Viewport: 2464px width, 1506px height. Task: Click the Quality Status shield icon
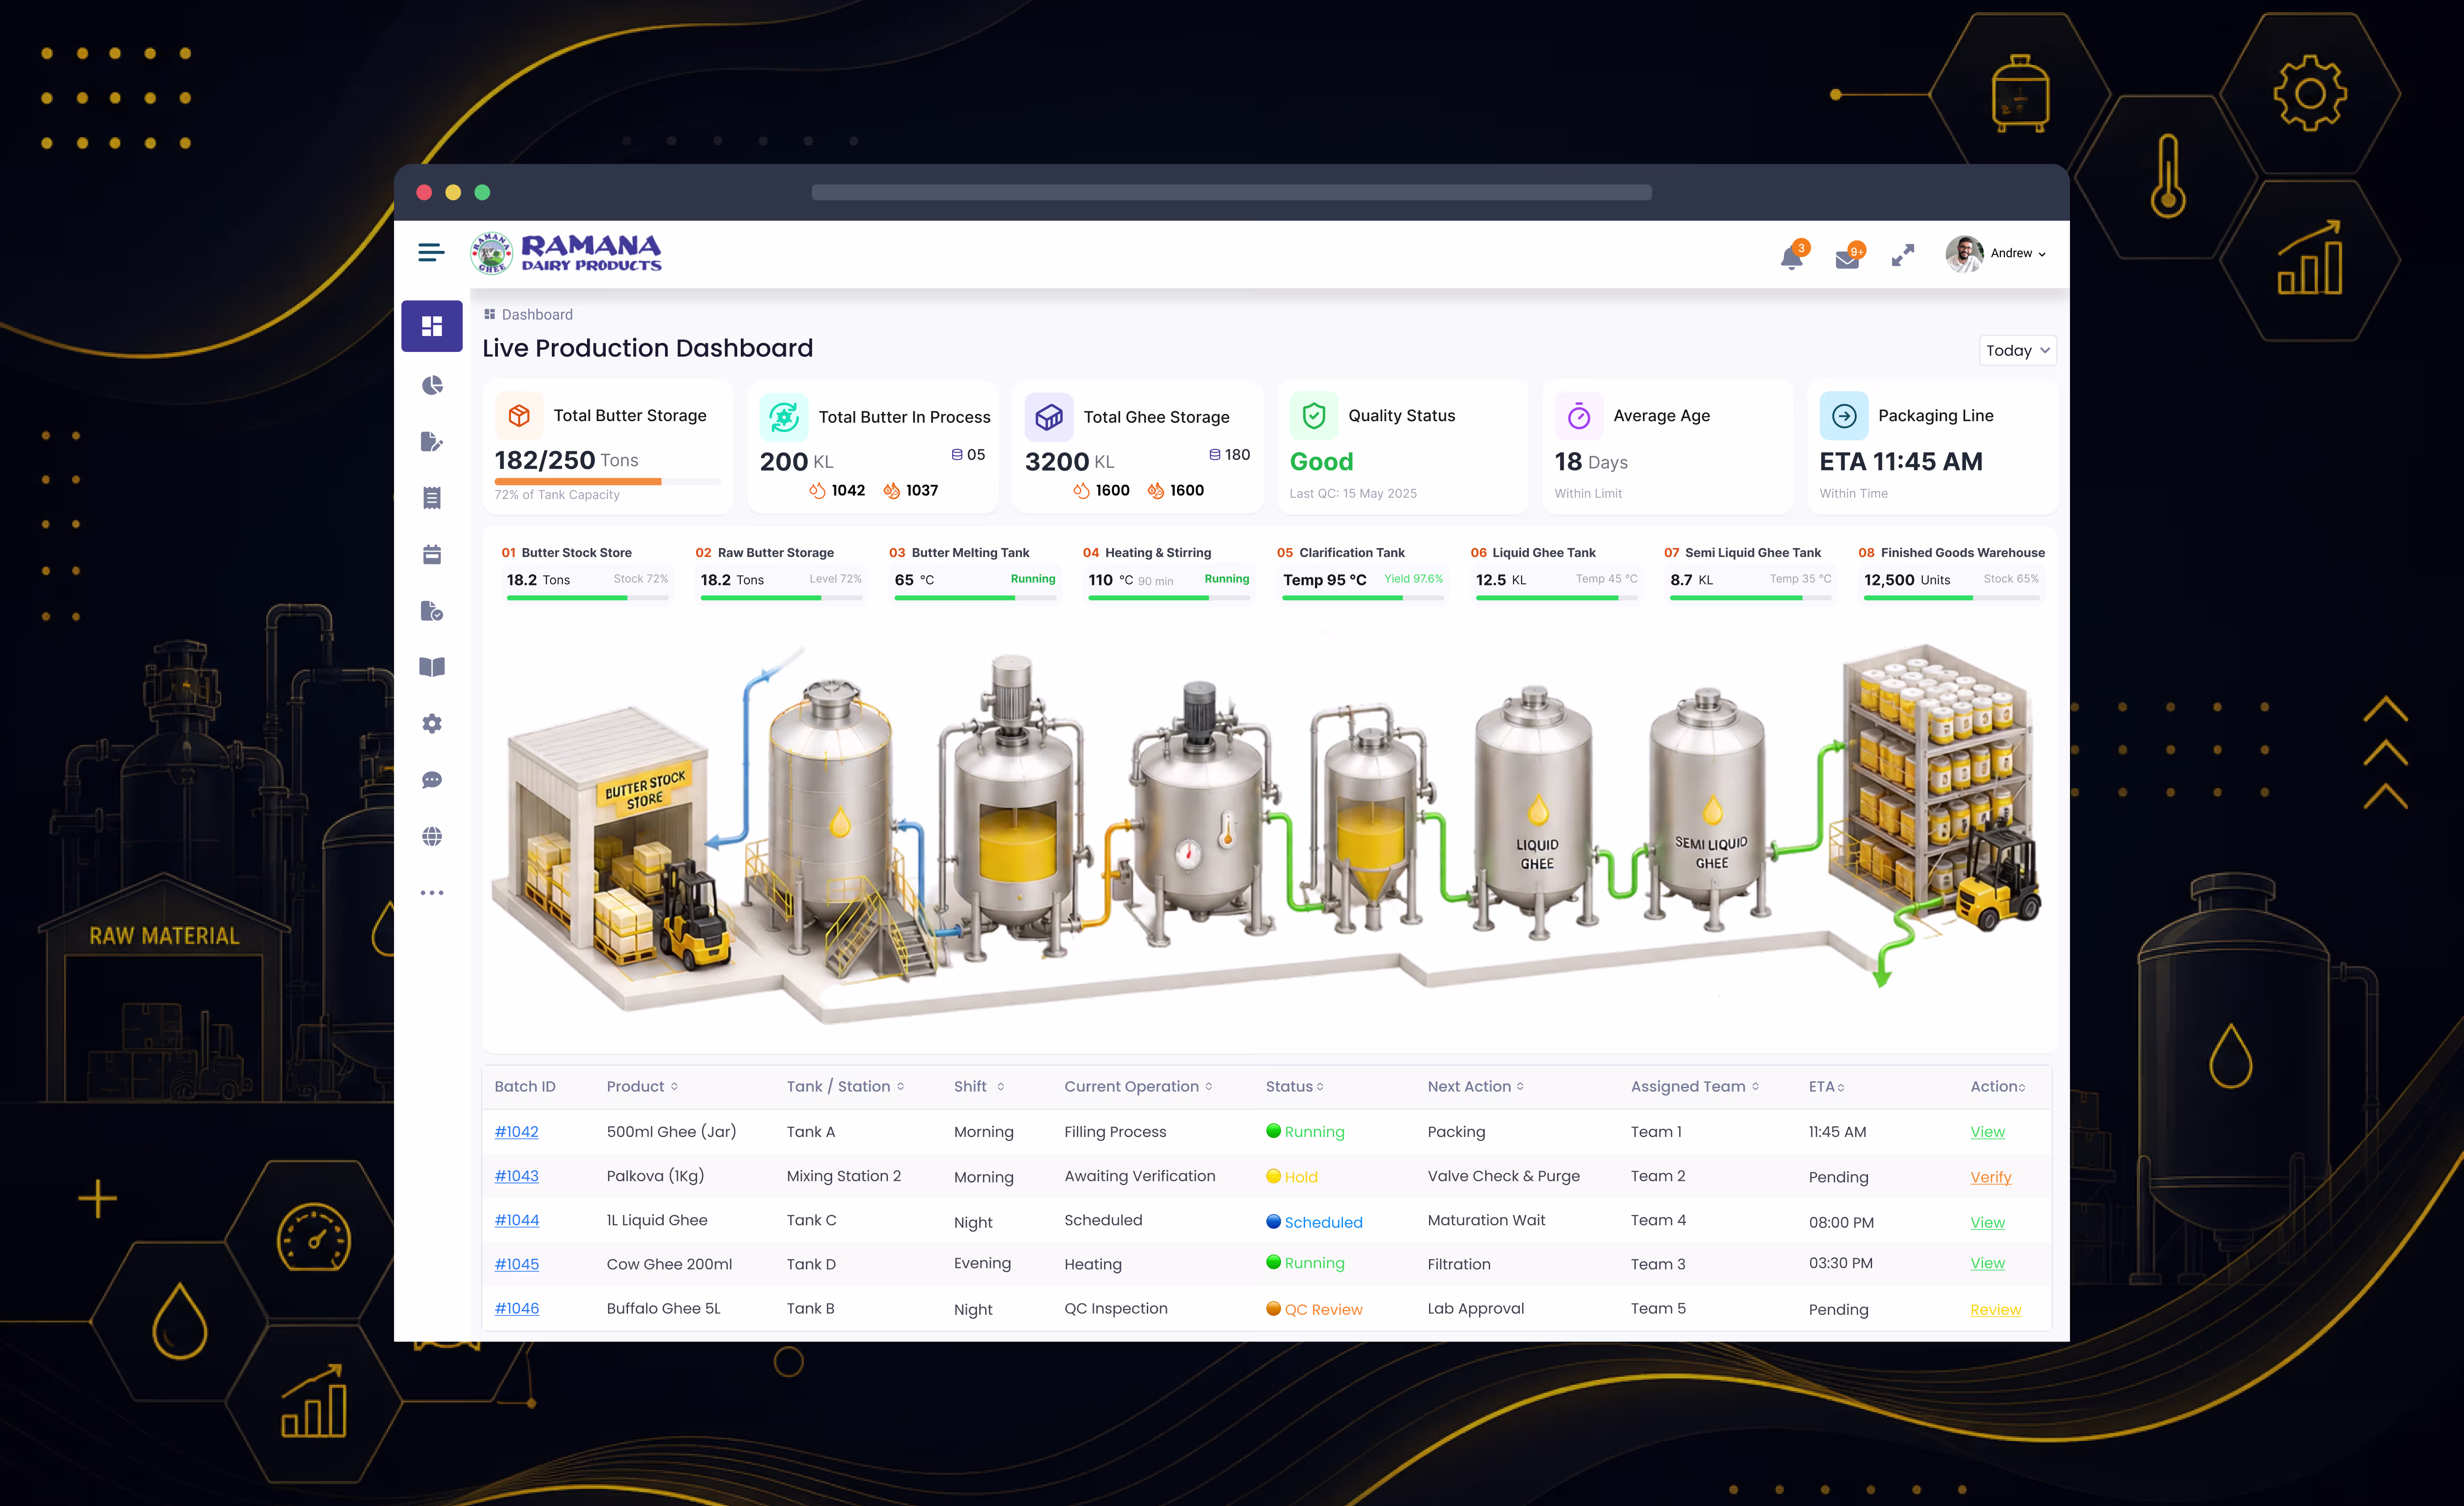coord(1314,416)
